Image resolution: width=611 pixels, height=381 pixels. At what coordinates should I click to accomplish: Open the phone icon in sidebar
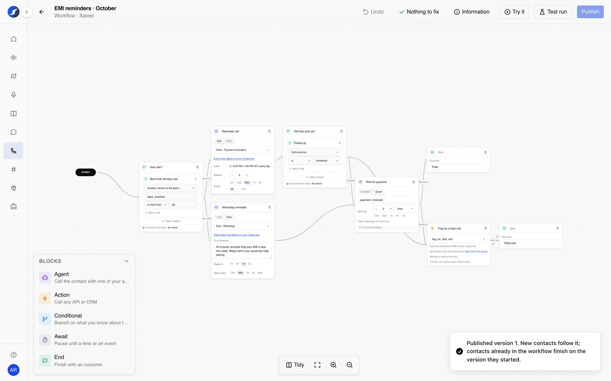click(x=13, y=151)
